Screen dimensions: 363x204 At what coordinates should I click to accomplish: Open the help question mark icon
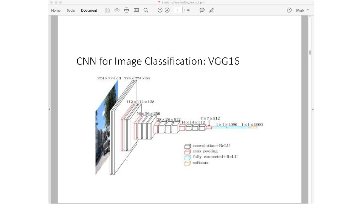pos(289,10)
